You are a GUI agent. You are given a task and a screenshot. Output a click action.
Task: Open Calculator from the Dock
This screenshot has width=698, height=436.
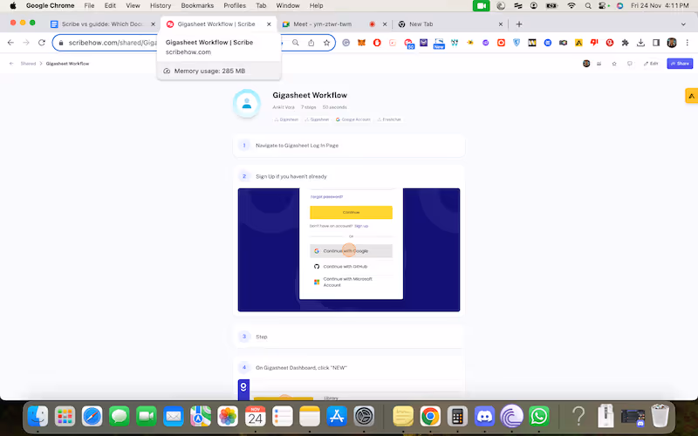pyautogui.click(x=457, y=417)
